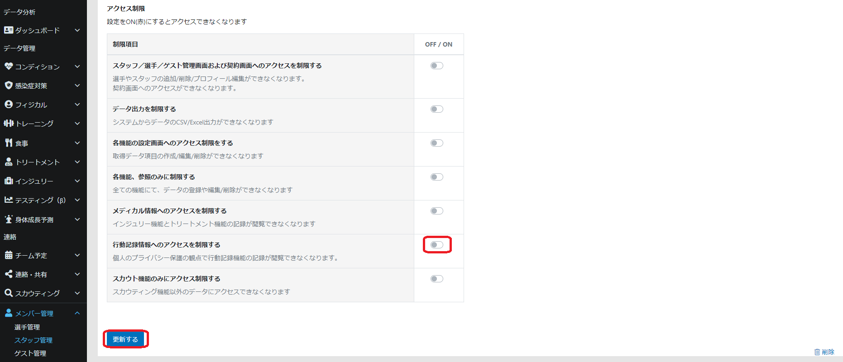Viewport: 843px width, 362px height.
Task: Toggle メディカル情報へのアクセスを制限する switch
Action: [x=437, y=211]
